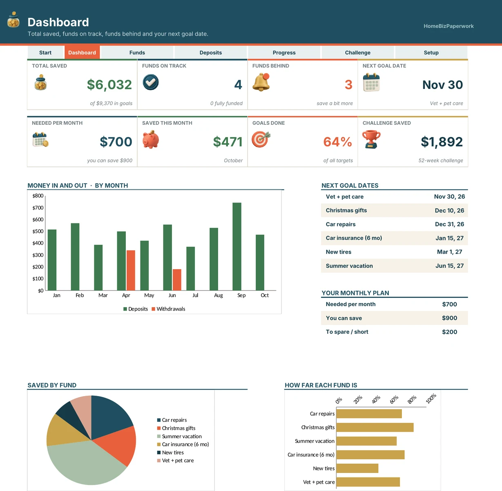
Task: Switch to the Funds tab
Action: tap(137, 52)
